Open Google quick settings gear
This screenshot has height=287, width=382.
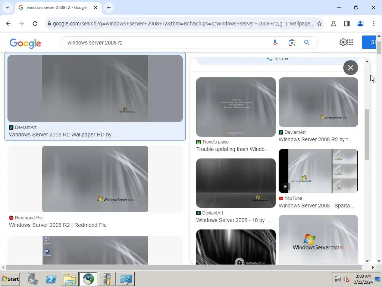coord(343,42)
